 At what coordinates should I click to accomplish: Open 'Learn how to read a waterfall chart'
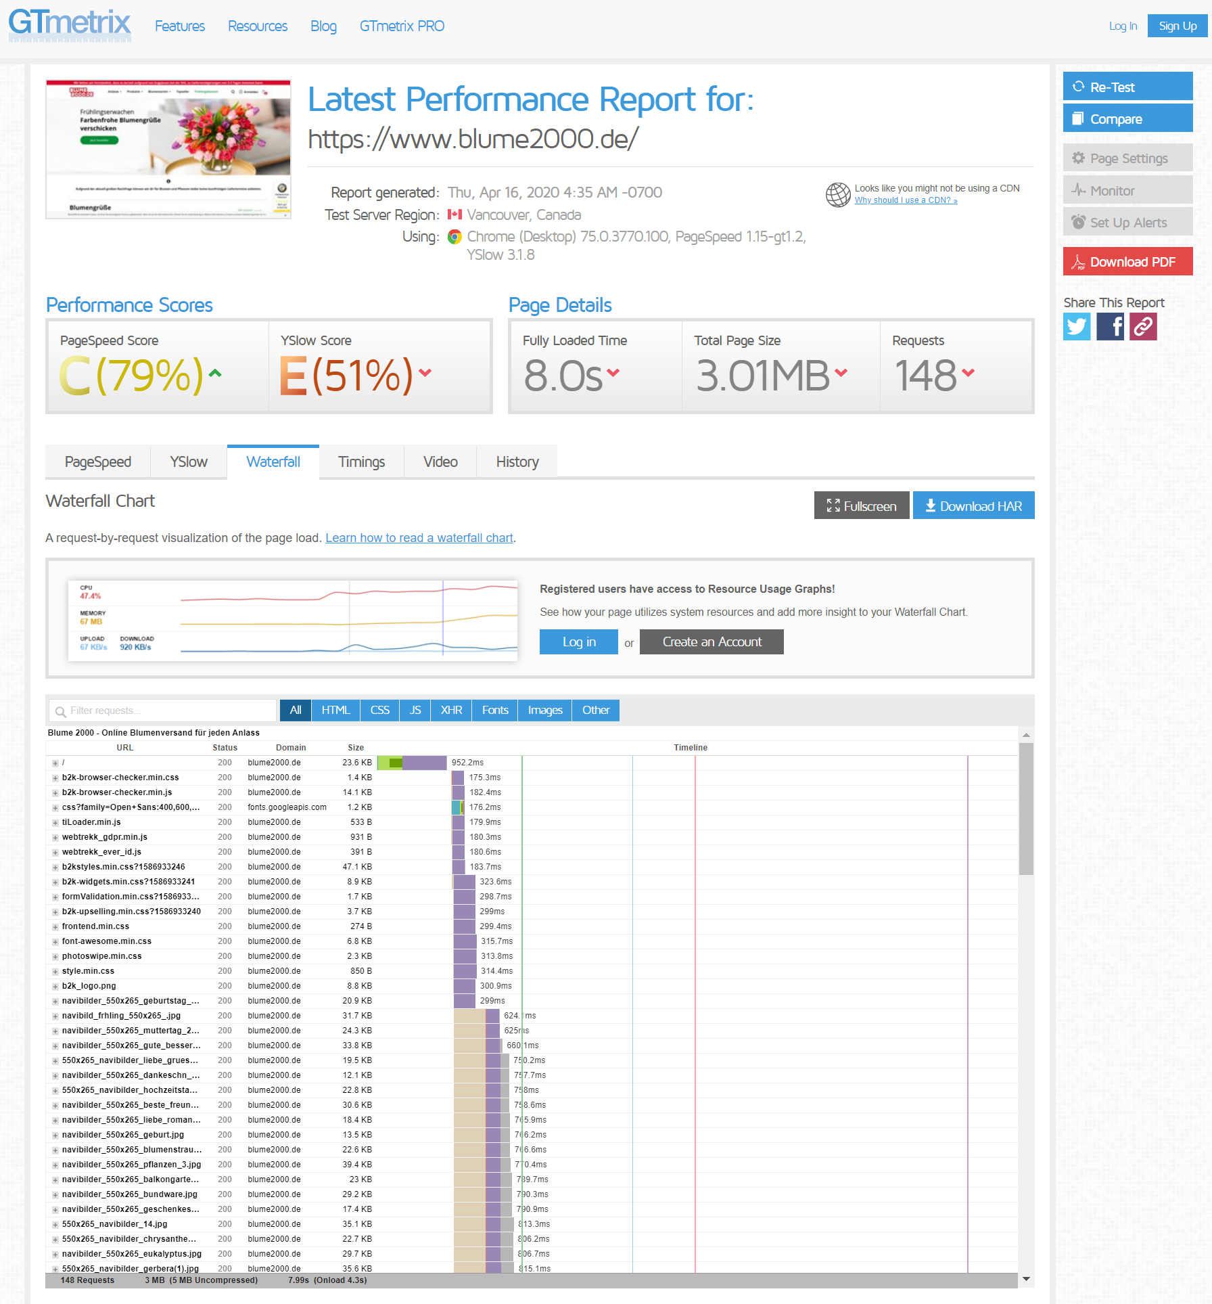click(x=419, y=538)
